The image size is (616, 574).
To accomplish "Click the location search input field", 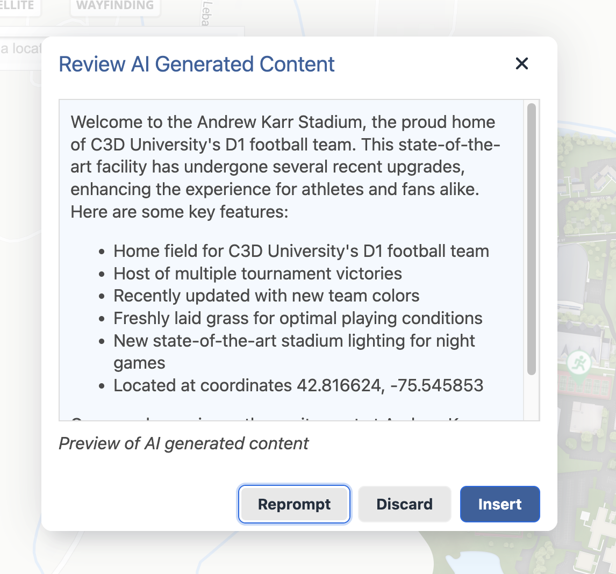I will 22,48.
